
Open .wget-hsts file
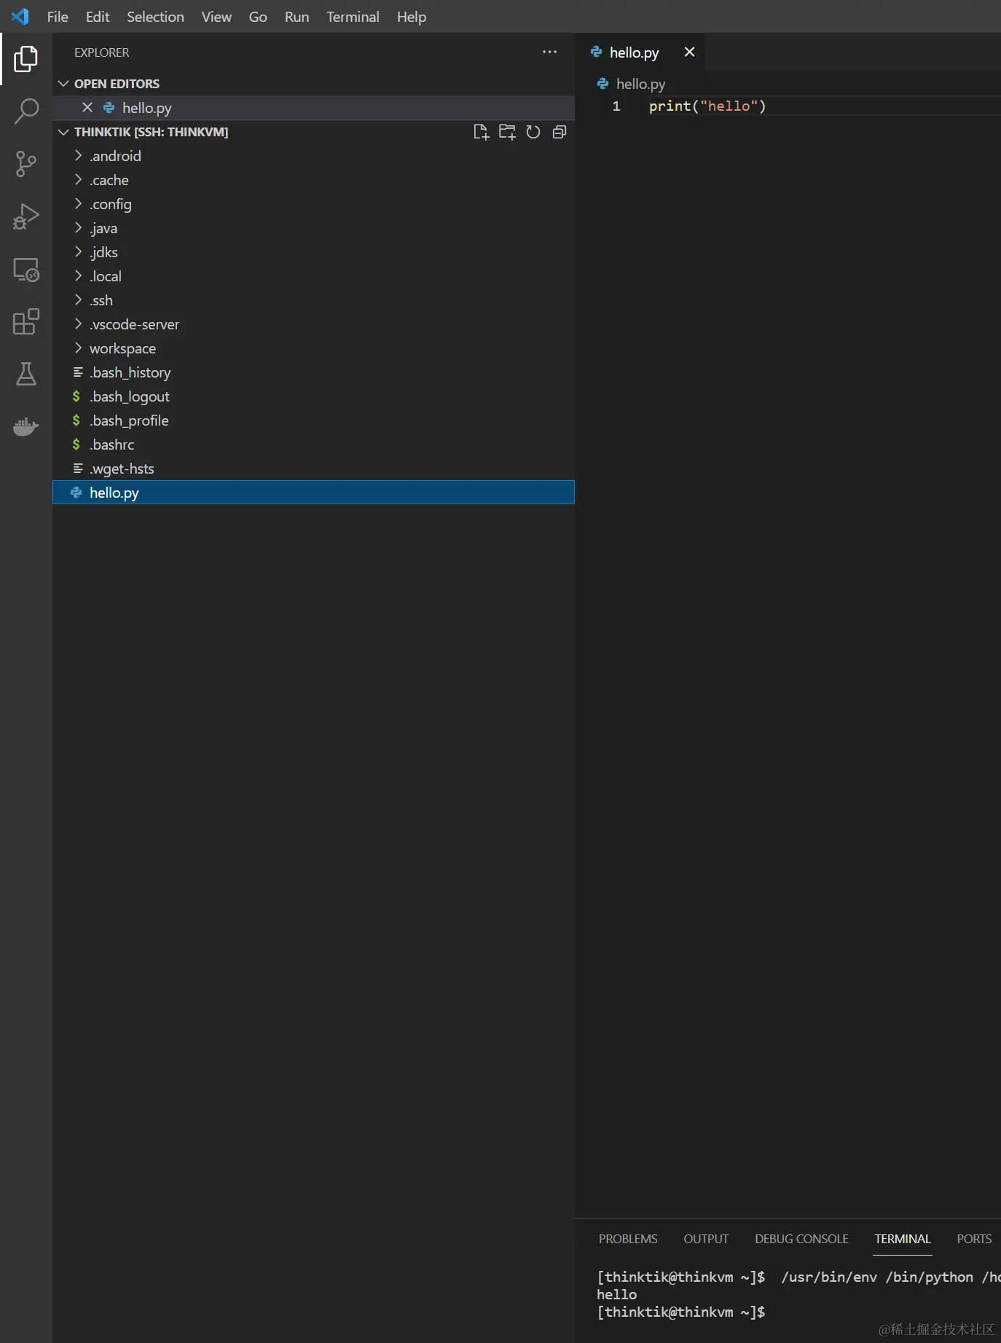tap(313, 469)
